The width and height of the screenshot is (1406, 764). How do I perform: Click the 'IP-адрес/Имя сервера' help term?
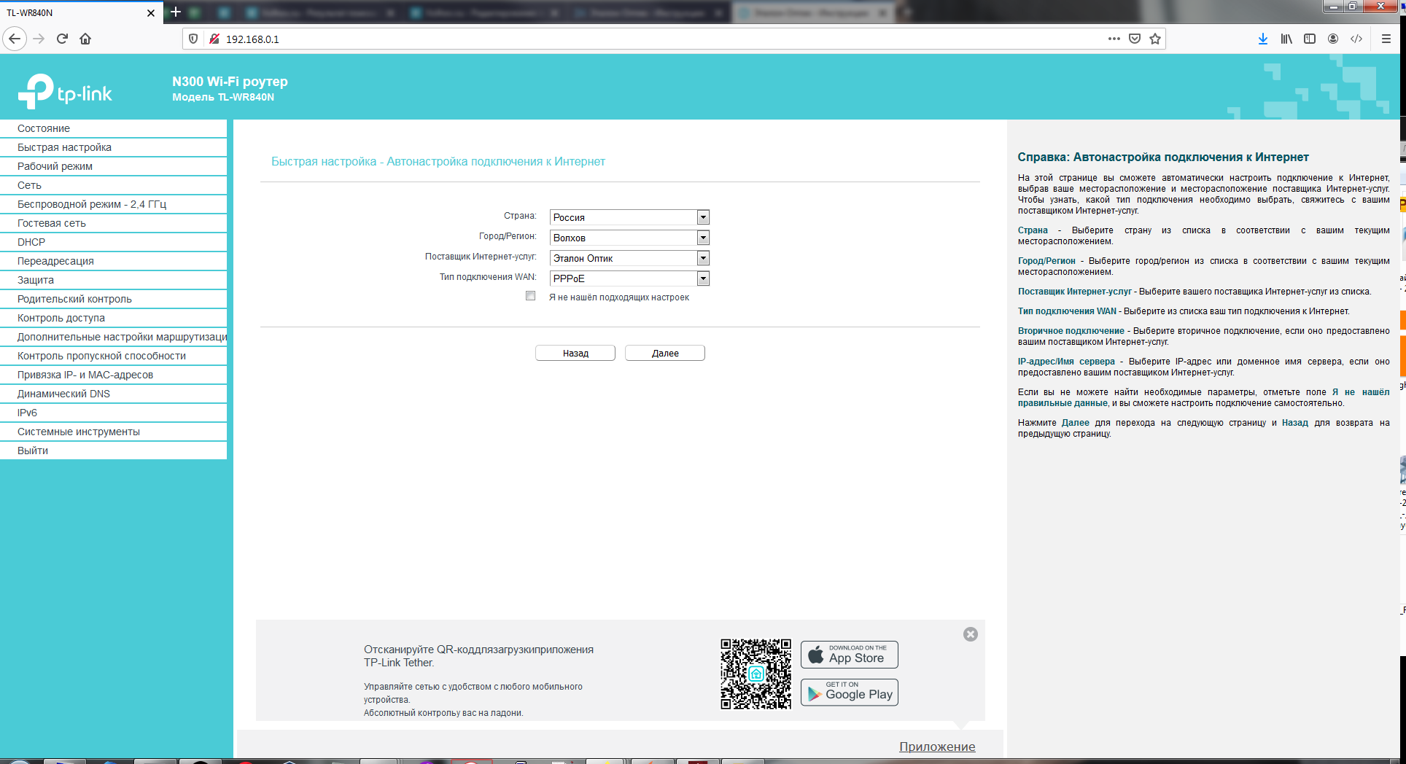(x=1066, y=361)
